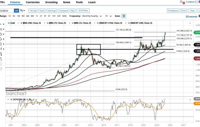
Task: Remove the MA (33, Close, 0) study
Action: pos(69,23)
